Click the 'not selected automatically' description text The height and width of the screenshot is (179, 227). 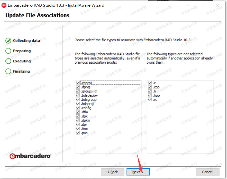coord(180,58)
